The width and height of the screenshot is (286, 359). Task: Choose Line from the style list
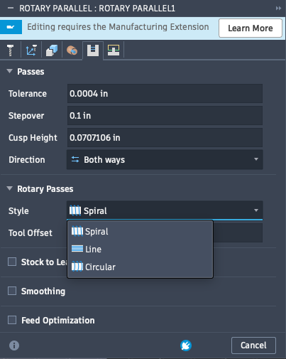point(140,249)
